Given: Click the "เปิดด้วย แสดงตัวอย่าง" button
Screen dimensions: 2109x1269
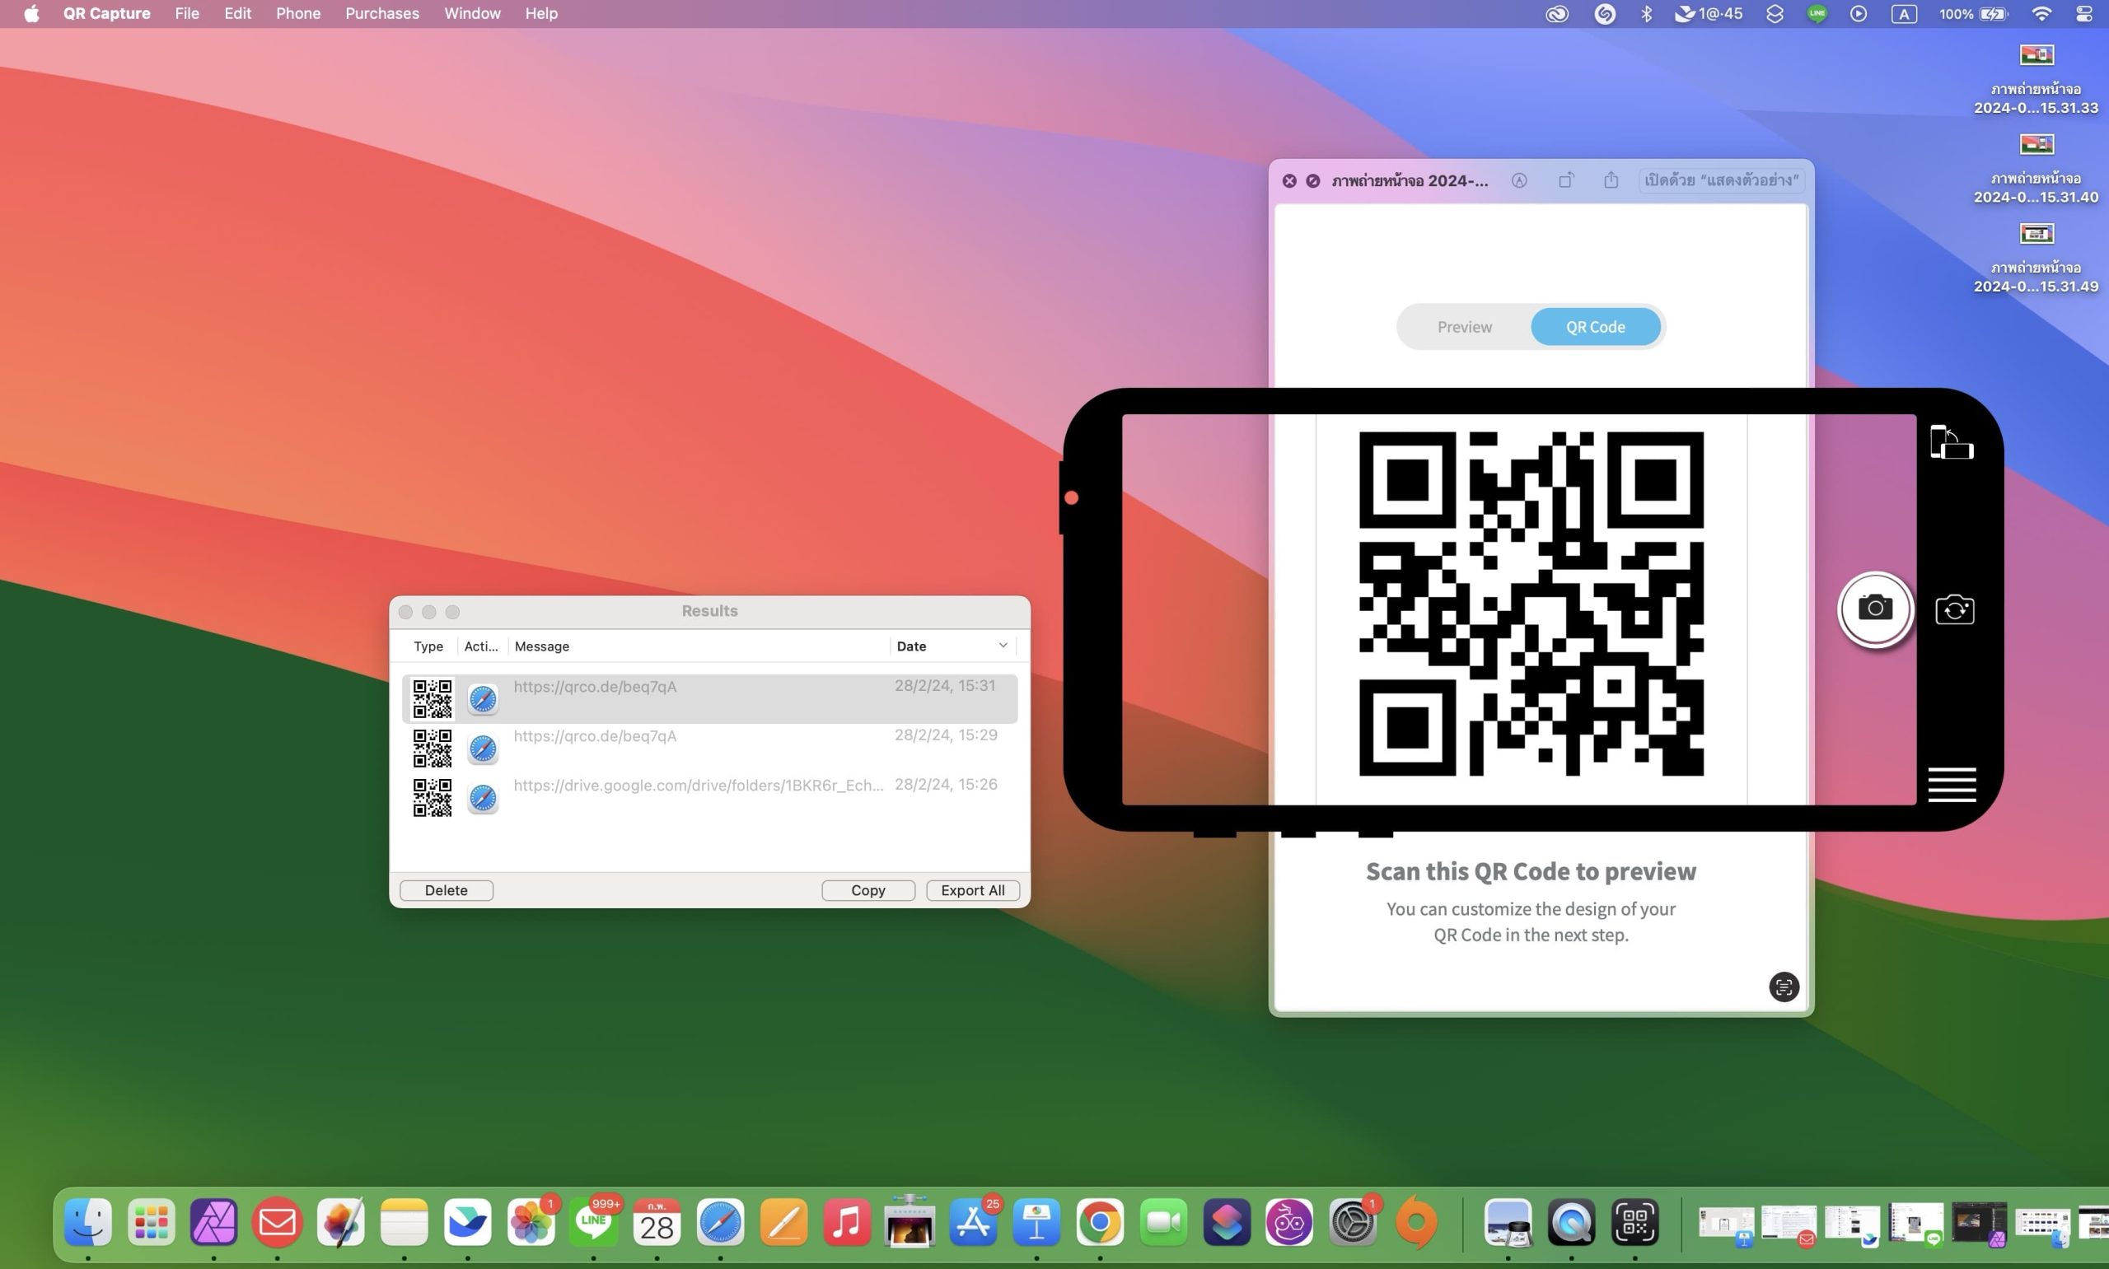Looking at the screenshot, I should (x=1721, y=180).
